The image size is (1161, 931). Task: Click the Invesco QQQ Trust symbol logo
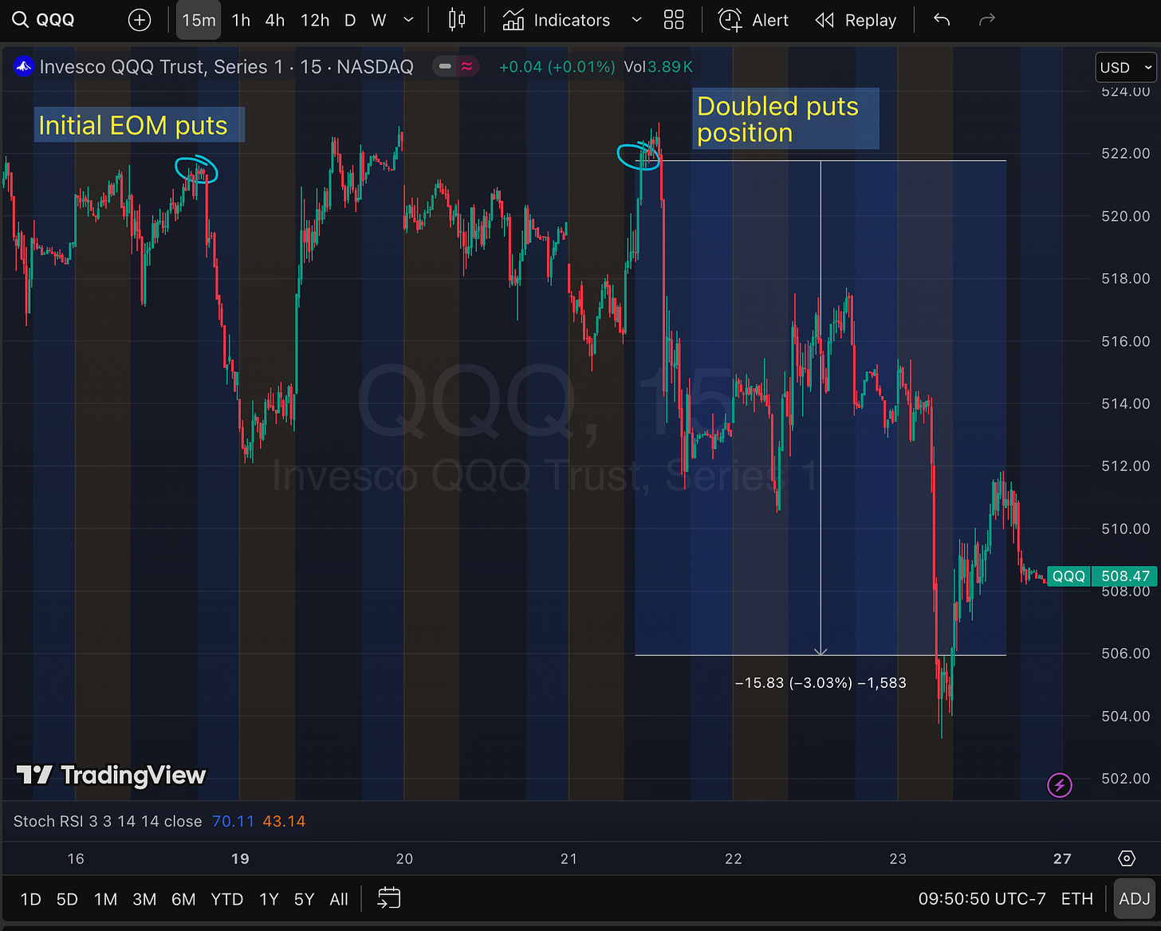23,67
